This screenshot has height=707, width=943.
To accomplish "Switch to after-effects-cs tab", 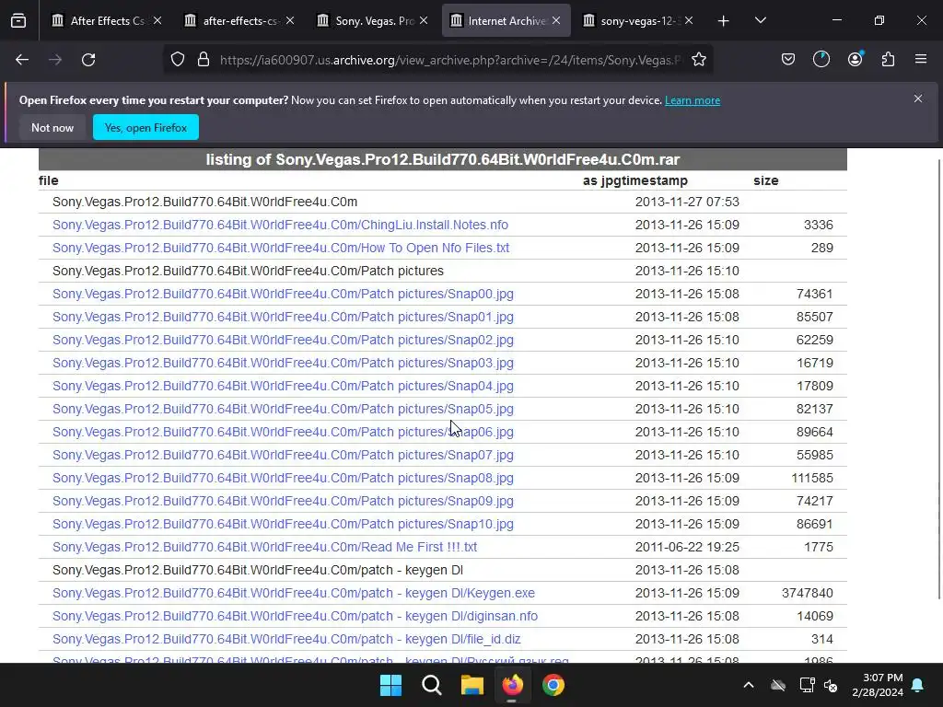I will [240, 20].
